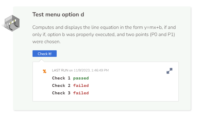Click the LAST RUN timestamp text
Image resolution: width=199 pixels, height=114 pixels.
pos(80,70)
